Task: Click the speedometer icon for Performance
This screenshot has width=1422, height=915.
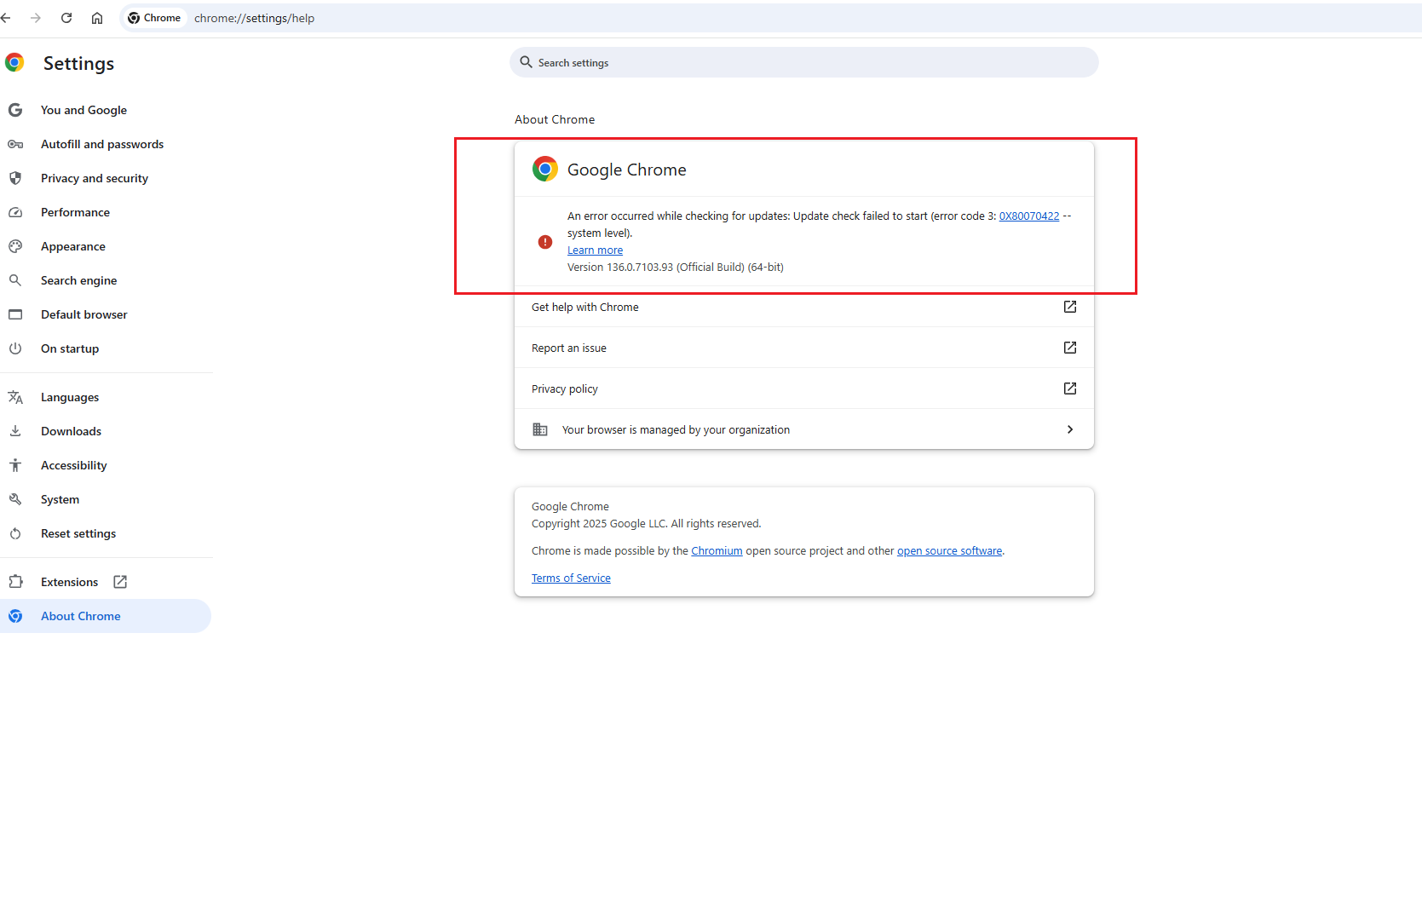Action: (15, 212)
